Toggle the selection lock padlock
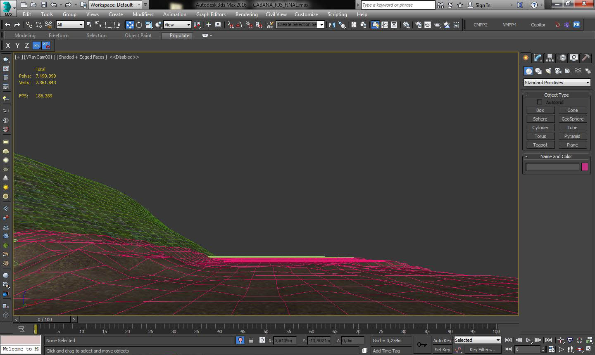The width and height of the screenshot is (595, 355). (251, 341)
